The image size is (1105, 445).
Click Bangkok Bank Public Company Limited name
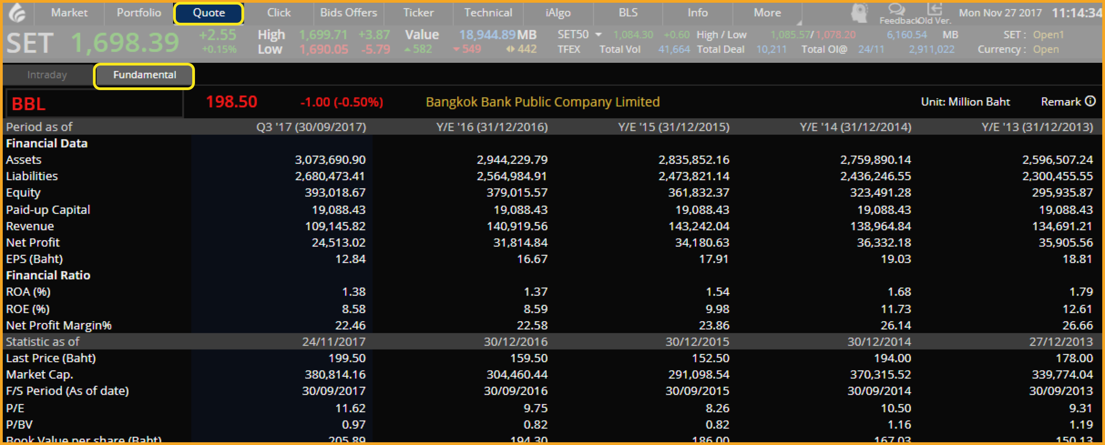pos(542,101)
